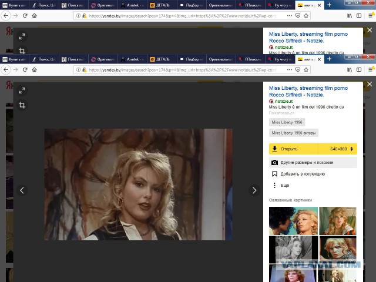Click the Home icon in the upper browser toolbar
This screenshot has width=376, height=282.
point(34,16)
